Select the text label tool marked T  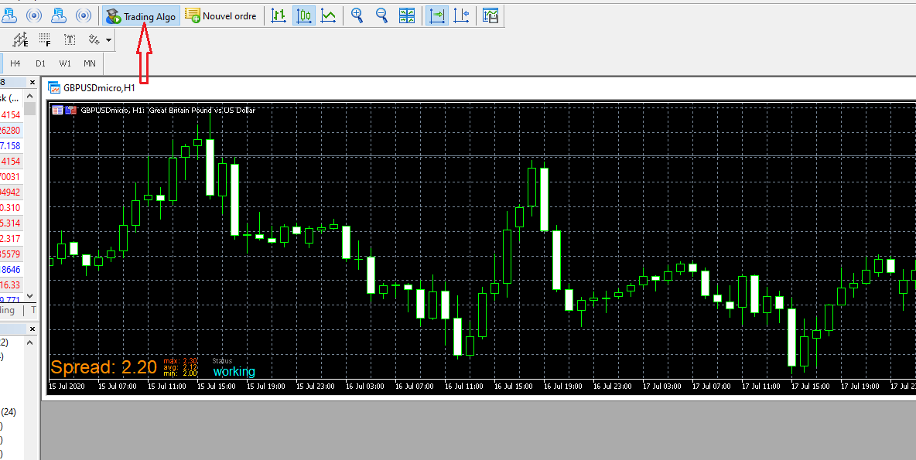70,39
